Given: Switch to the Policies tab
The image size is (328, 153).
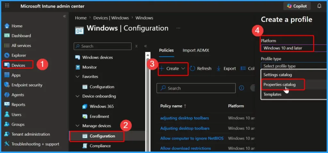Looking at the screenshot, I should (166, 50).
